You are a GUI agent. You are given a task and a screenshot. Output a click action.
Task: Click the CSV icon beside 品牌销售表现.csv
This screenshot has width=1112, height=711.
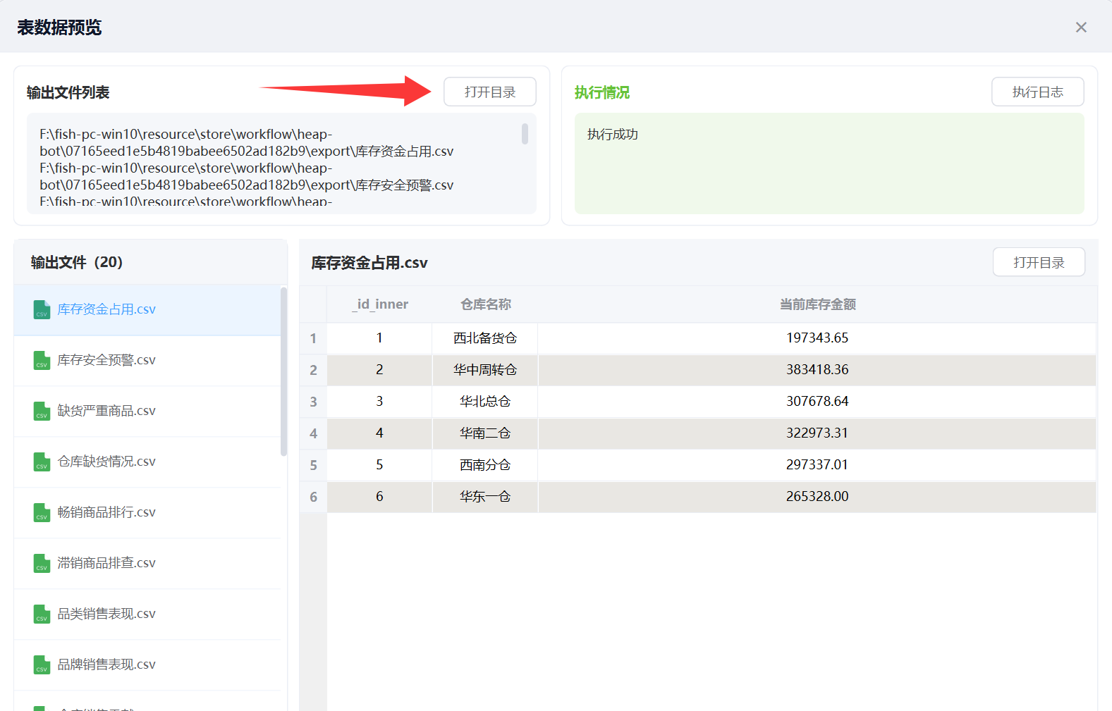42,665
